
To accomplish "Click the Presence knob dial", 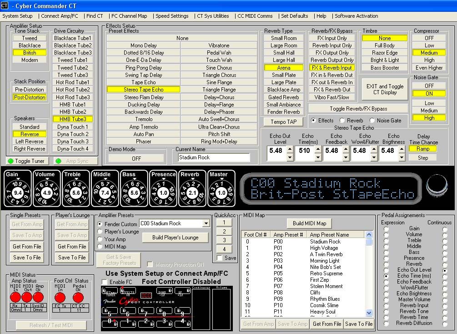I will (163, 192).
